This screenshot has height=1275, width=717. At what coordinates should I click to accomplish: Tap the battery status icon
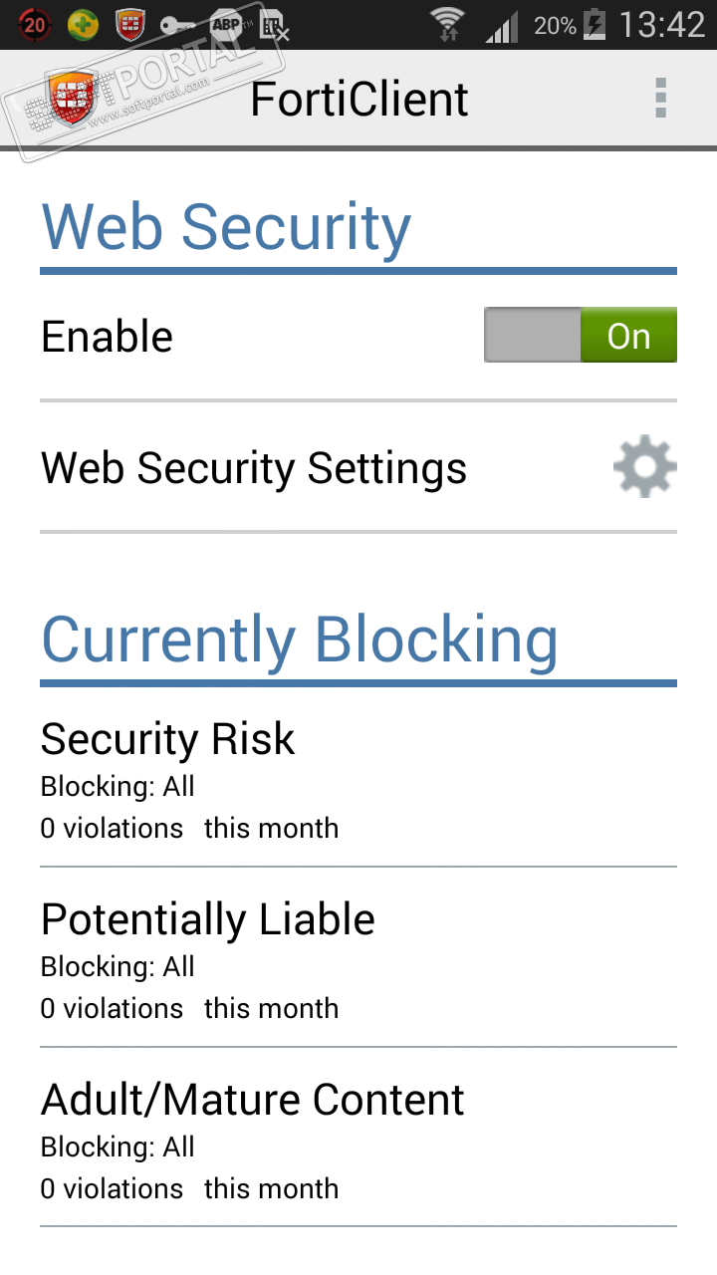(x=595, y=24)
